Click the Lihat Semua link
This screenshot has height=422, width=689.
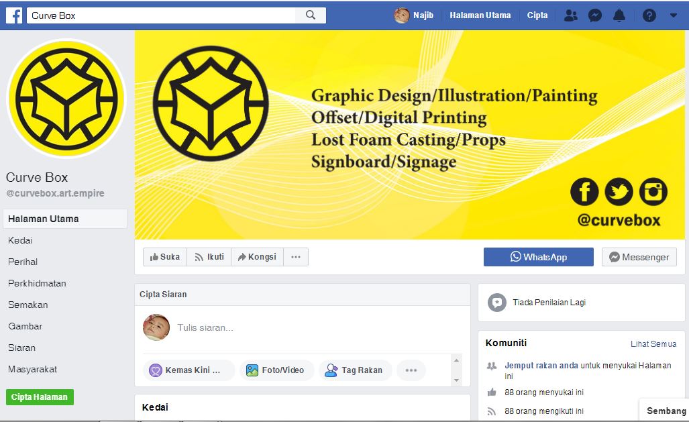tap(653, 344)
